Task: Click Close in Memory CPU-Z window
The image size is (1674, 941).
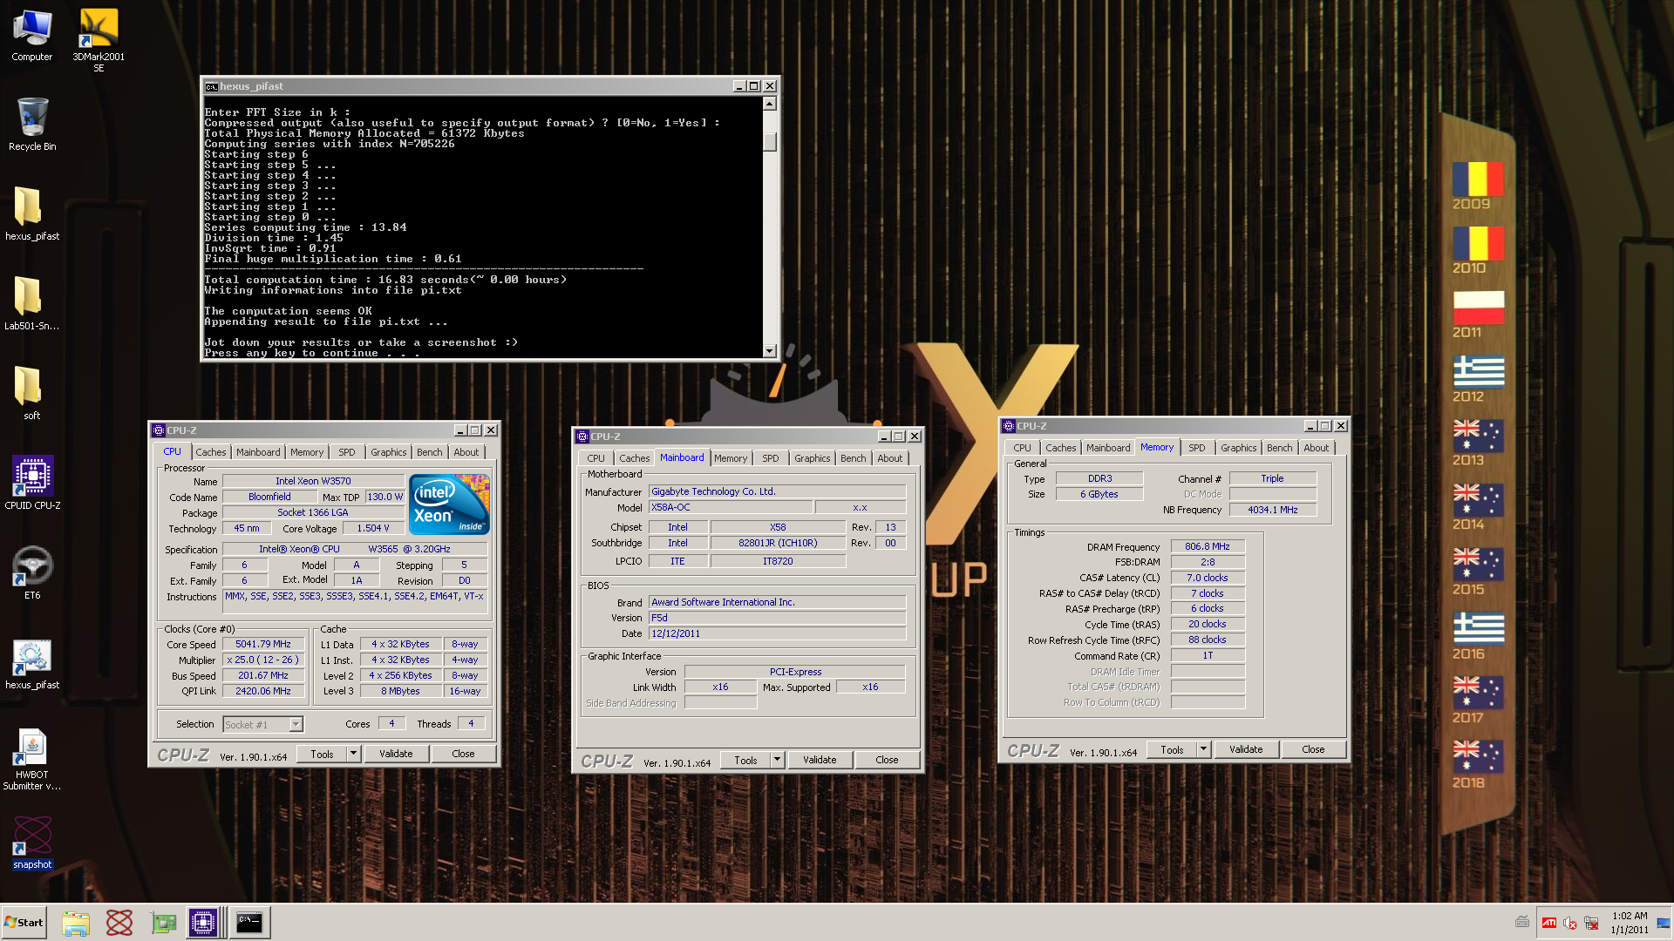Action: 1313,749
